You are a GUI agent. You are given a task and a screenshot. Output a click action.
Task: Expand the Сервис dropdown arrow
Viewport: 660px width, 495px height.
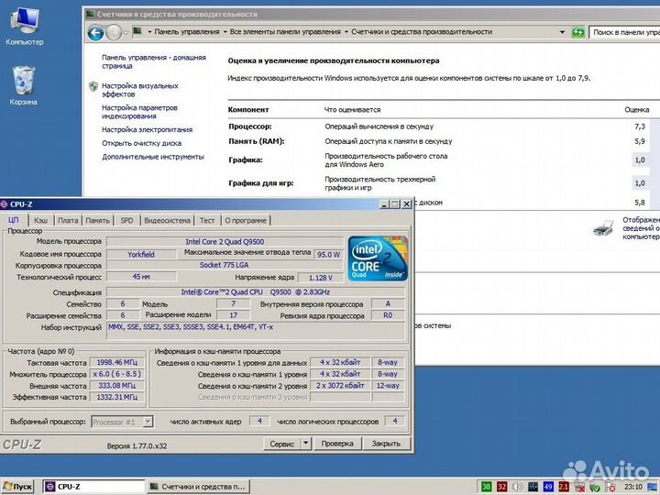pos(305,444)
